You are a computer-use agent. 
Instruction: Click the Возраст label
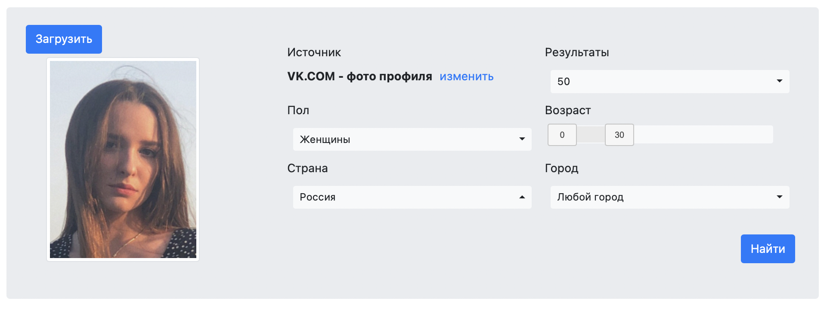click(x=567, y=110)
